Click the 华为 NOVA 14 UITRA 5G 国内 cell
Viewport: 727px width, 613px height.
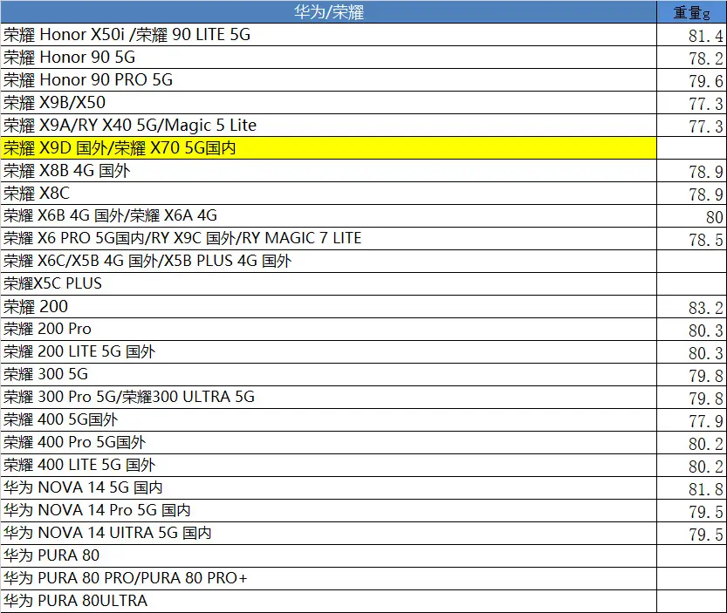click(x=329, y=534)
